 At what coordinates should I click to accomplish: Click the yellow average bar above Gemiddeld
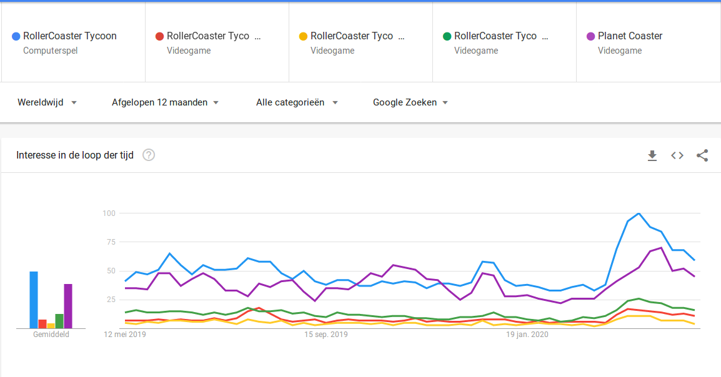coord(51,326)
